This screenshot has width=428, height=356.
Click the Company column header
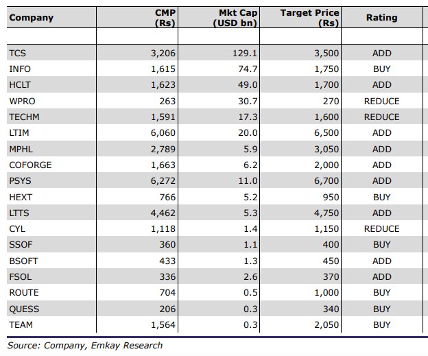click(x=31, y=17)
